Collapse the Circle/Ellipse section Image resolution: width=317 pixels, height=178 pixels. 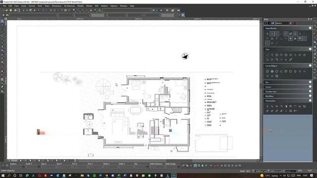click(x=310, y=66)
